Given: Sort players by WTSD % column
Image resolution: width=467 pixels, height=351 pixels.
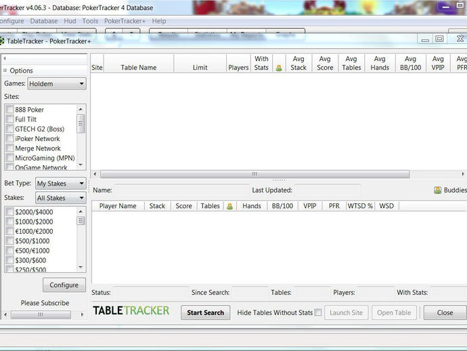Looking at the screenshot, I should click(x=360, y=206).
